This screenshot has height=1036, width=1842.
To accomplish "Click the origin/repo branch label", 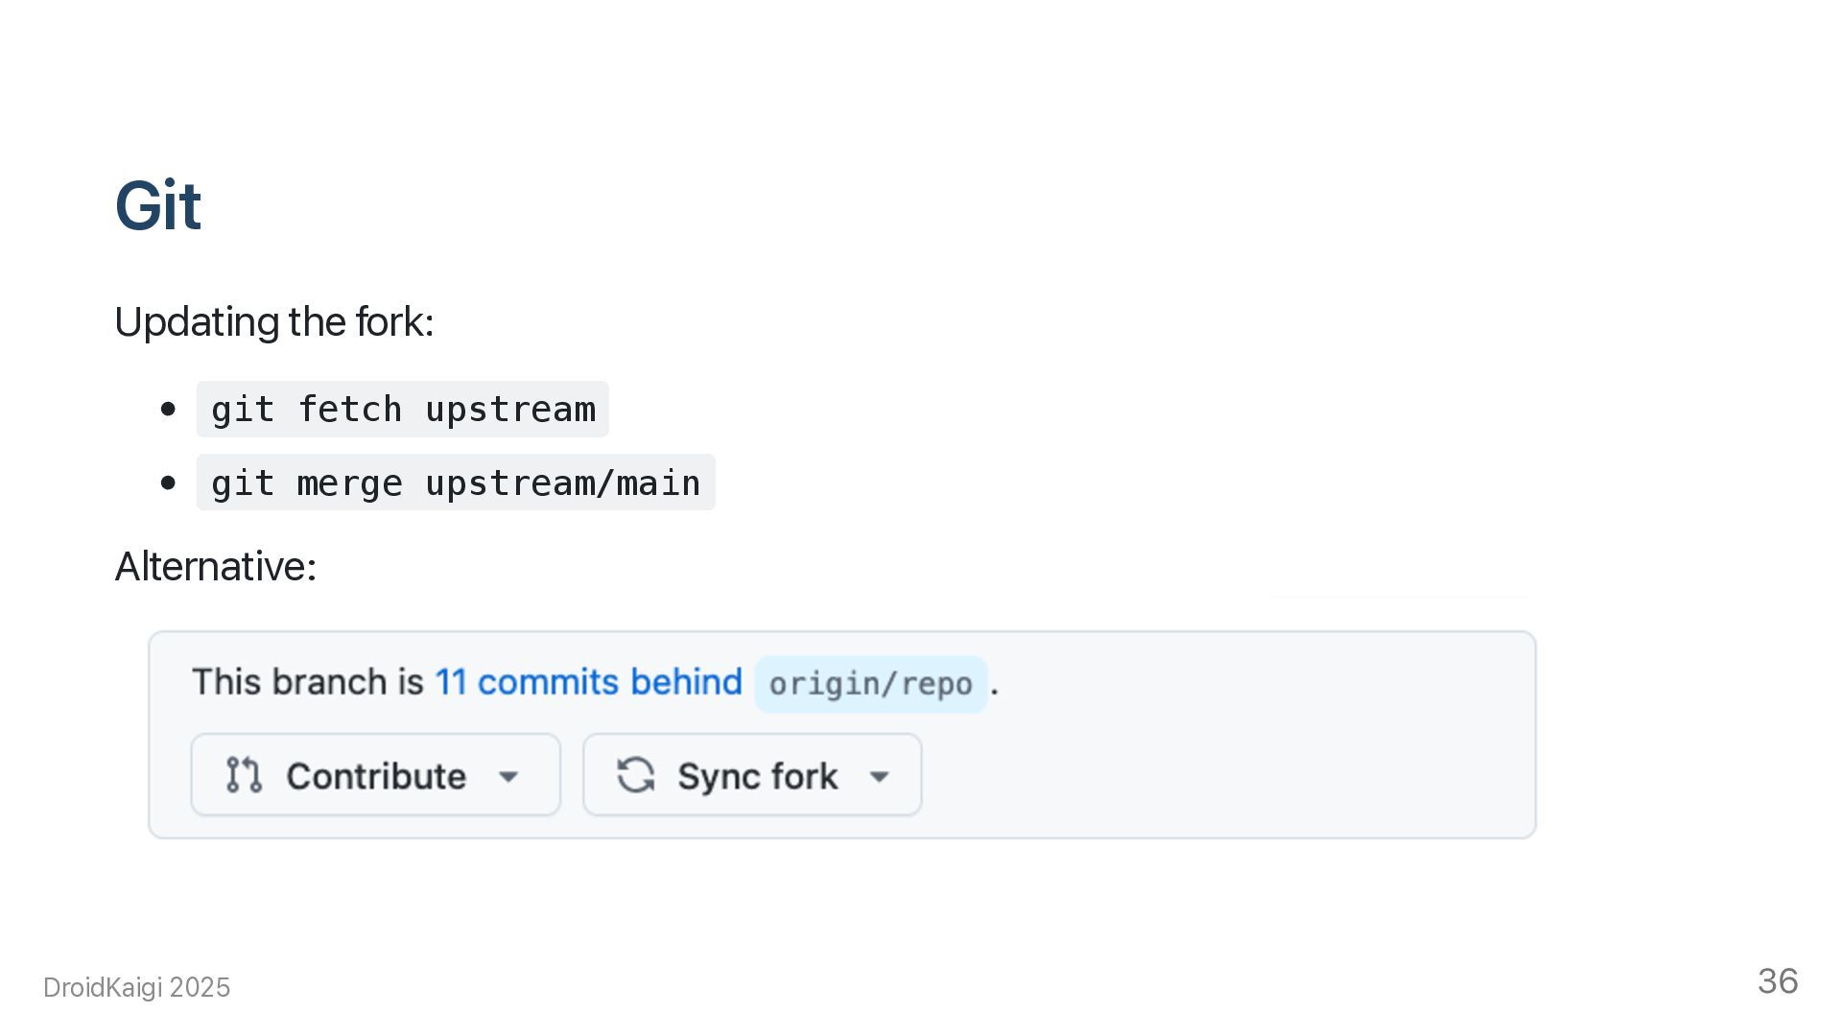I will click(x=871, y=684).
